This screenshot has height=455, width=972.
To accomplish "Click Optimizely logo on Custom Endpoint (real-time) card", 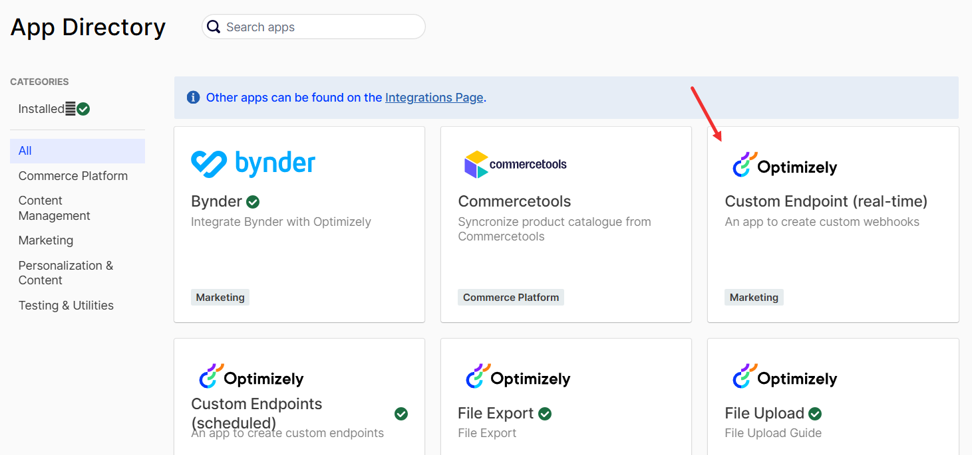I will [784, 166].
